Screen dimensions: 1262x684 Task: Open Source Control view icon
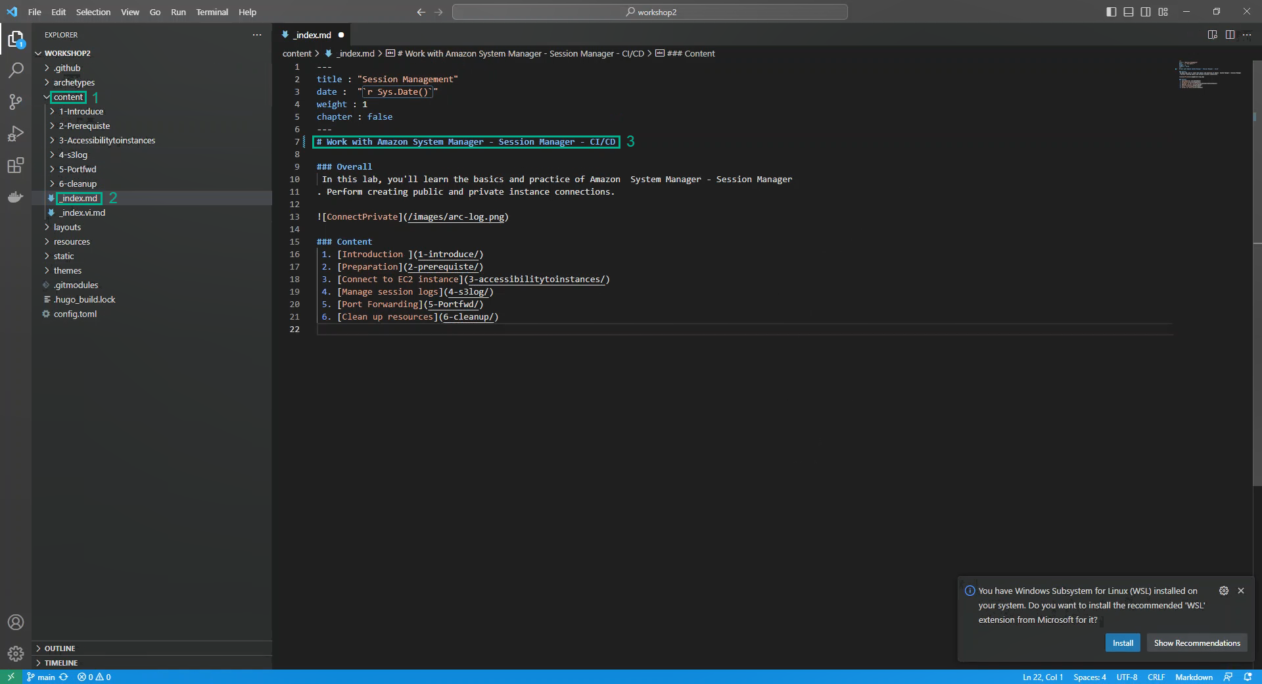(16, 102)
